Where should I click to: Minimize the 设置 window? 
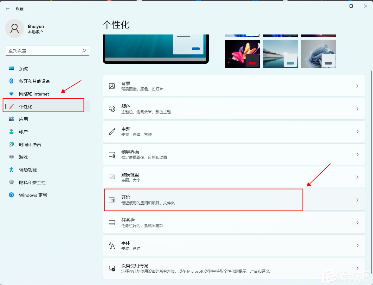337,6
